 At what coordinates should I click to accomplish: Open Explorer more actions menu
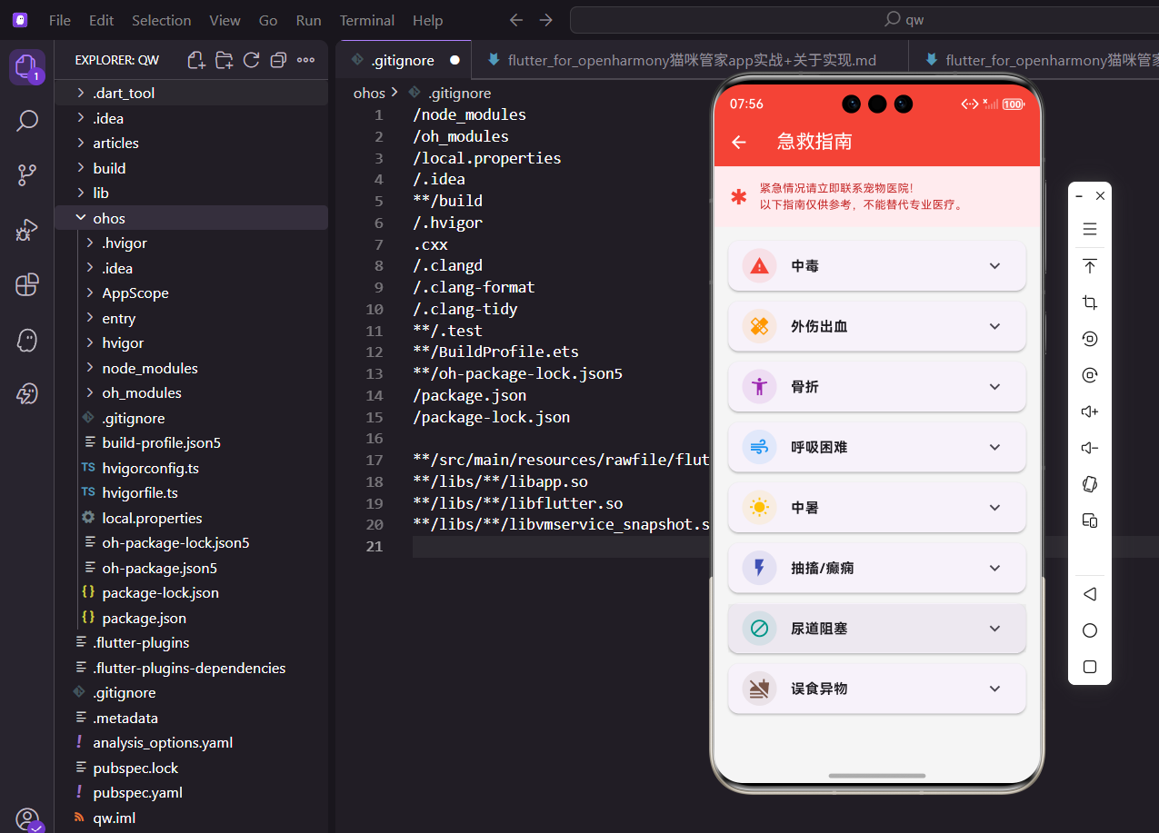click(x=306, y=60)
